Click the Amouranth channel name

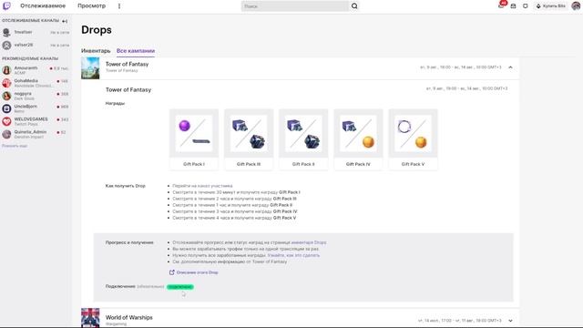[26, 68]
